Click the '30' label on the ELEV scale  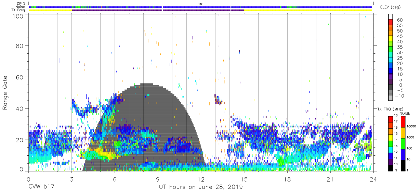[x=399, y=53]
